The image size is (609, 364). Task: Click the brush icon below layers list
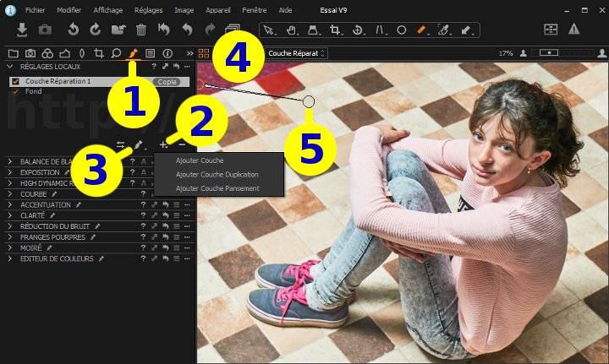138,145
